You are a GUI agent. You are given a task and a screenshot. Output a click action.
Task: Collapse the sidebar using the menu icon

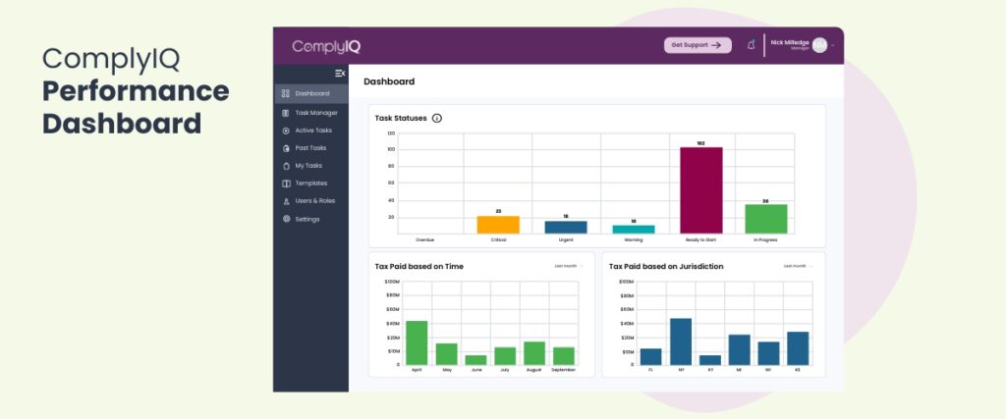point(340,74)
